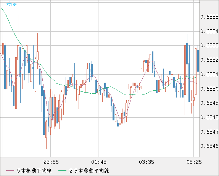The image size is (219, 176).
Task: Select the 0.6546 price axis label
Action: point(209,146)
